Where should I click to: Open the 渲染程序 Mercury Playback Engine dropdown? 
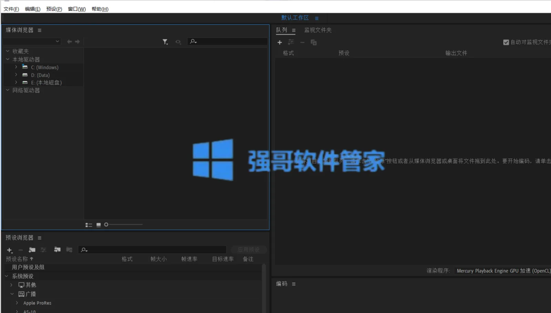(x=502, y=271)
